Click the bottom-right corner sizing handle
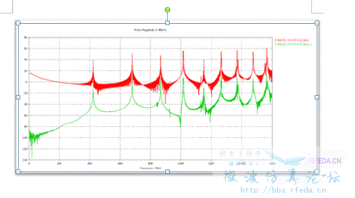This screenshot has width=355, height=198. [317, 172]
